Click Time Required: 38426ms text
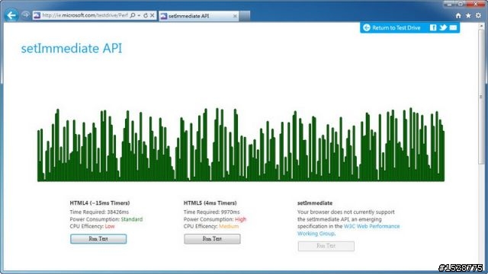488x274 pixels. click(x=99, y=212)
